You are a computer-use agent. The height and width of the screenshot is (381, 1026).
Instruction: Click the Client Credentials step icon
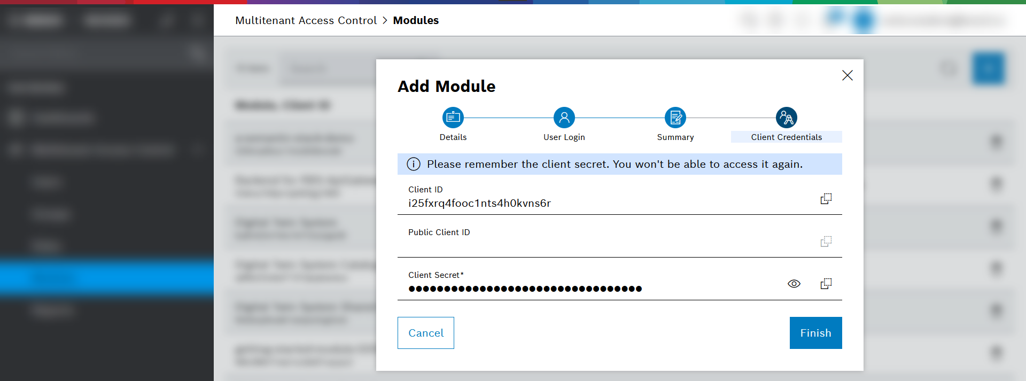tap(786, 118)
